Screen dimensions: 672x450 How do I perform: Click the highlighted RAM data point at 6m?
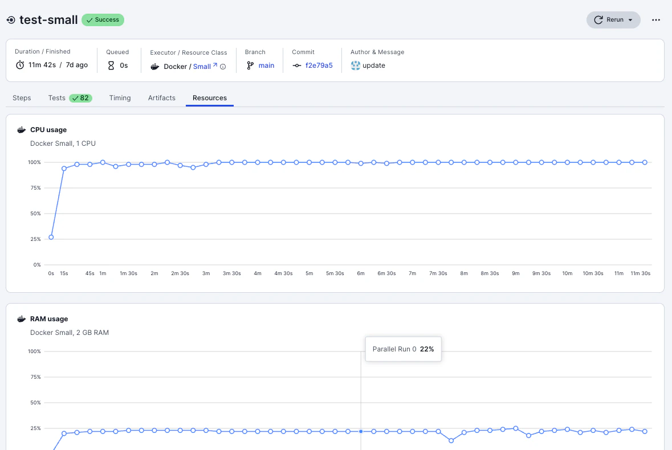pyautogui.click(x=361, y=432)
